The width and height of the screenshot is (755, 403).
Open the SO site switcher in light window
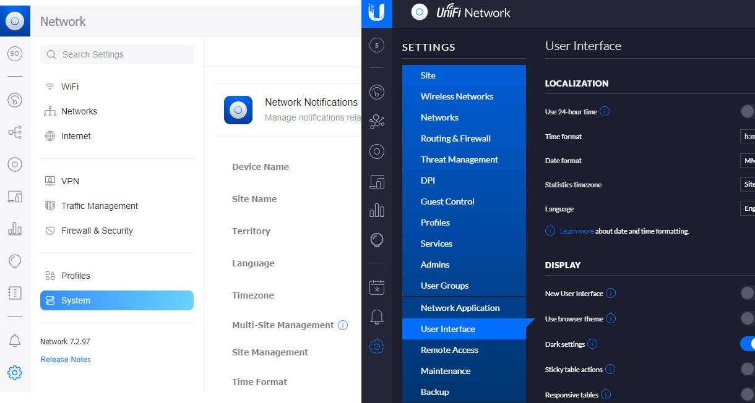[15, 54]
